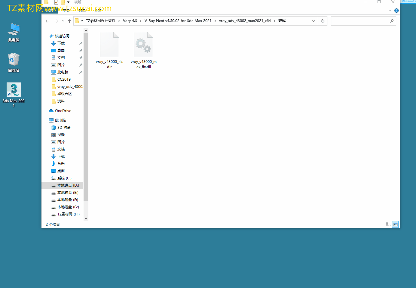The width and height of the screenshot is (416, 288).
Task: Click the new folder quick access icon
Action: [x=63, y=2]
